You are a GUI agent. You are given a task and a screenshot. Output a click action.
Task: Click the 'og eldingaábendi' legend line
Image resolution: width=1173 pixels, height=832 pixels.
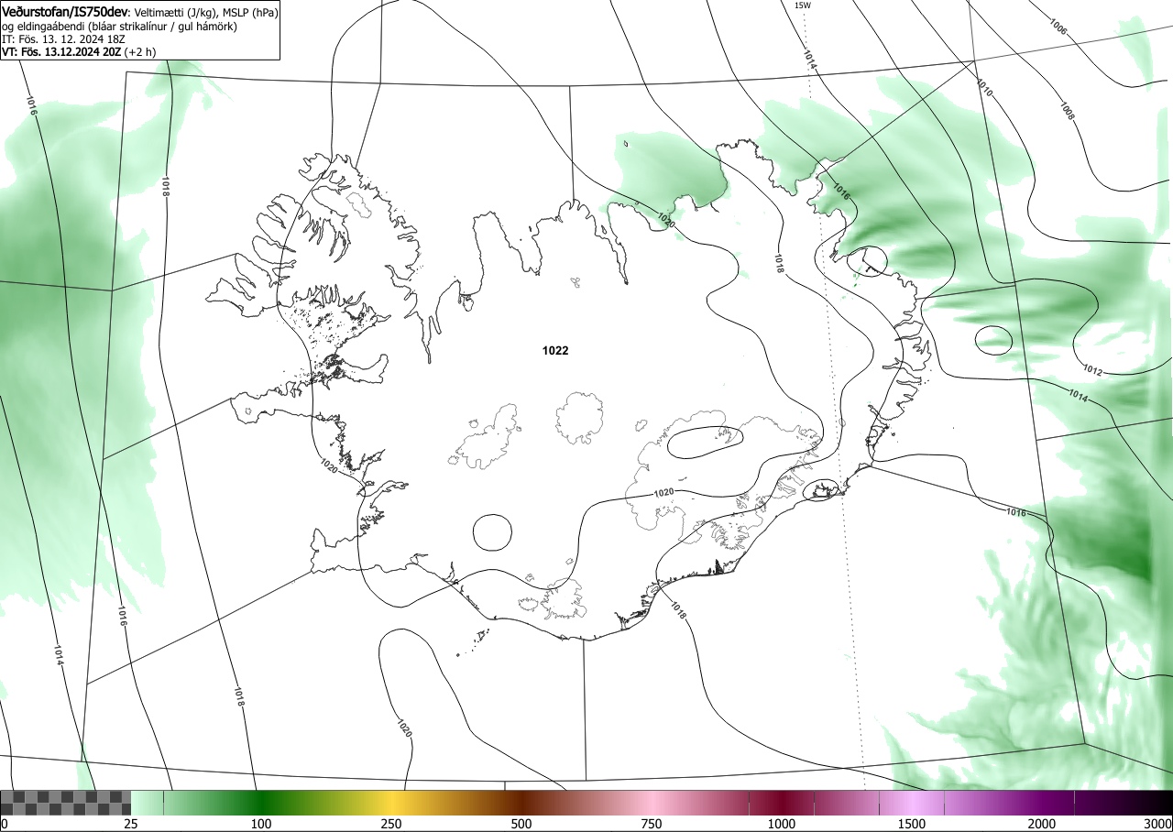[x=120, y=27]
